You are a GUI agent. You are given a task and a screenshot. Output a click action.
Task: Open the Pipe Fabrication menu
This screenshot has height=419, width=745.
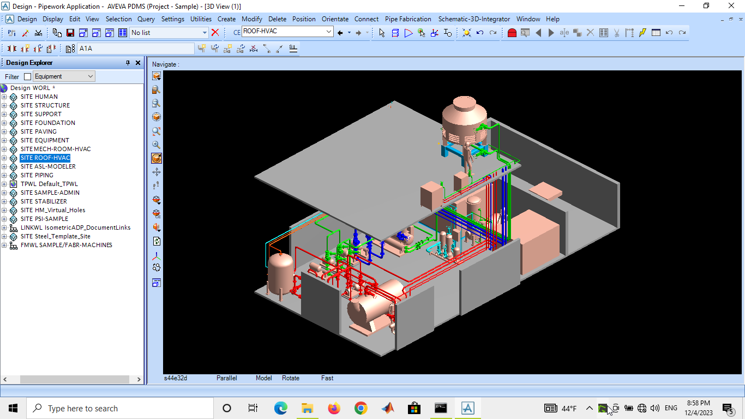pos(408,19)
